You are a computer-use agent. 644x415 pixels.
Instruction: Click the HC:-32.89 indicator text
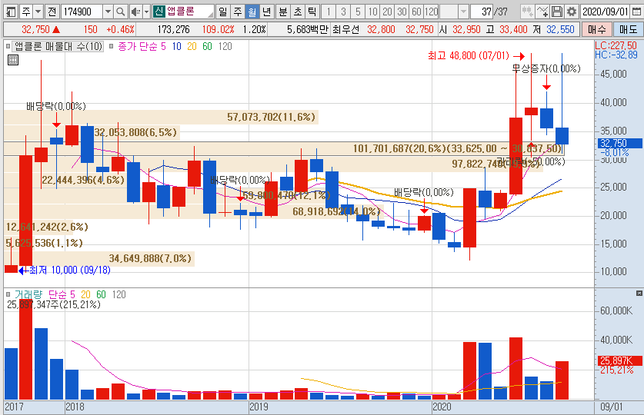pos(616,55)
